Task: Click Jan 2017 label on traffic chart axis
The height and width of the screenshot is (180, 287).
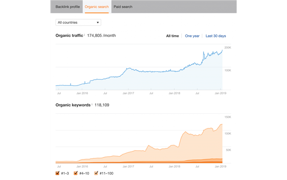Action: point(128,93)
